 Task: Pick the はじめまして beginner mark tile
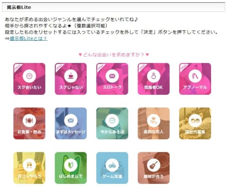[x=71, y=168]
